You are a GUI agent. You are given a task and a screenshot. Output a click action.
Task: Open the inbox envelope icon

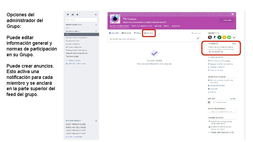click(x=73, y=14)
